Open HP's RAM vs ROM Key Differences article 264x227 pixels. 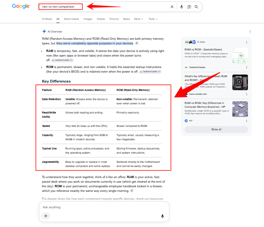[x=205, y=105]
